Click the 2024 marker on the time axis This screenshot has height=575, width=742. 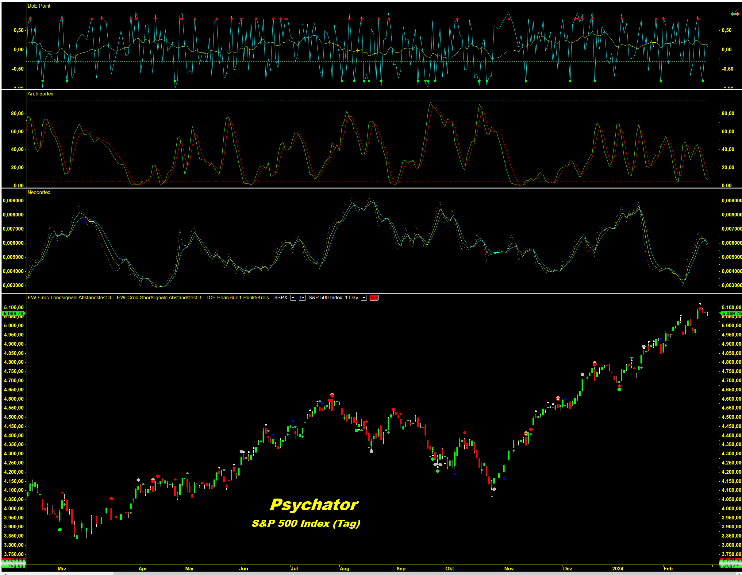click(x=618, y=569)
